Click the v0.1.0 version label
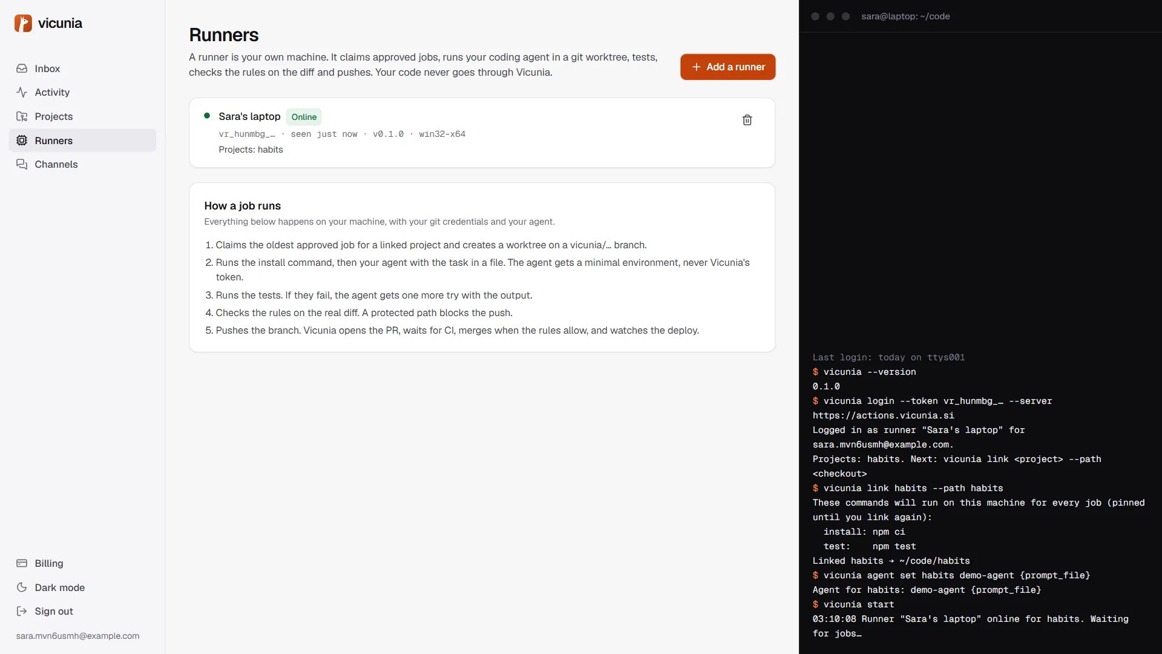The height and width of the screenshot is (654, 1162). (x=388, y=134)
